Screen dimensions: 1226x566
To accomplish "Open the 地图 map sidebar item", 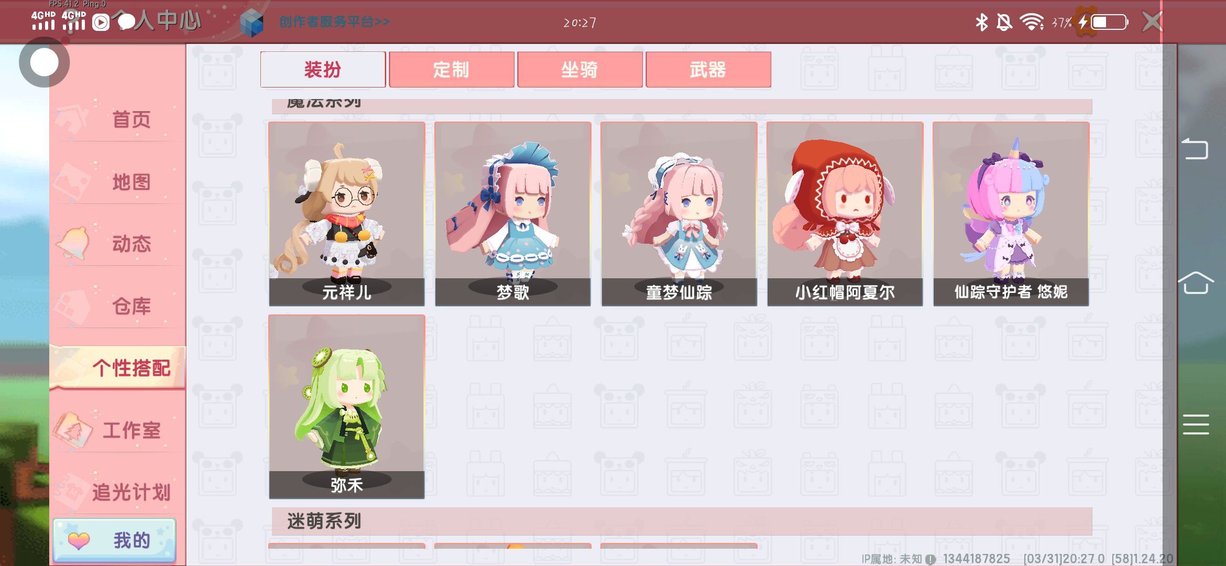I will pos(118,182).
